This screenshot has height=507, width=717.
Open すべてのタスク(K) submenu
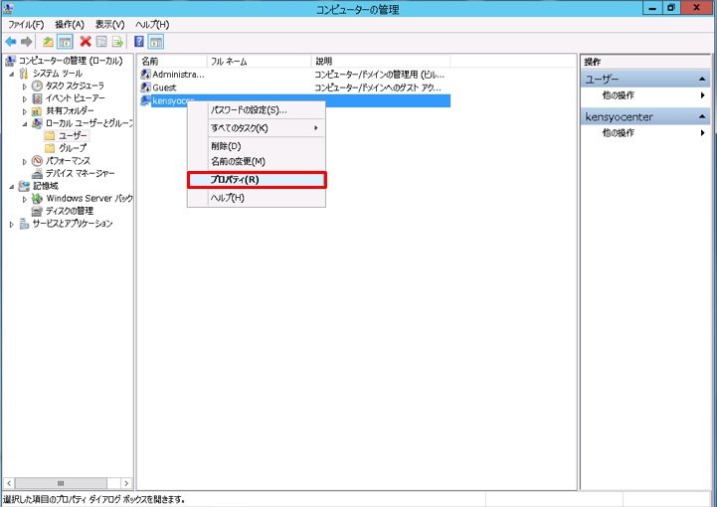(239, 128)
